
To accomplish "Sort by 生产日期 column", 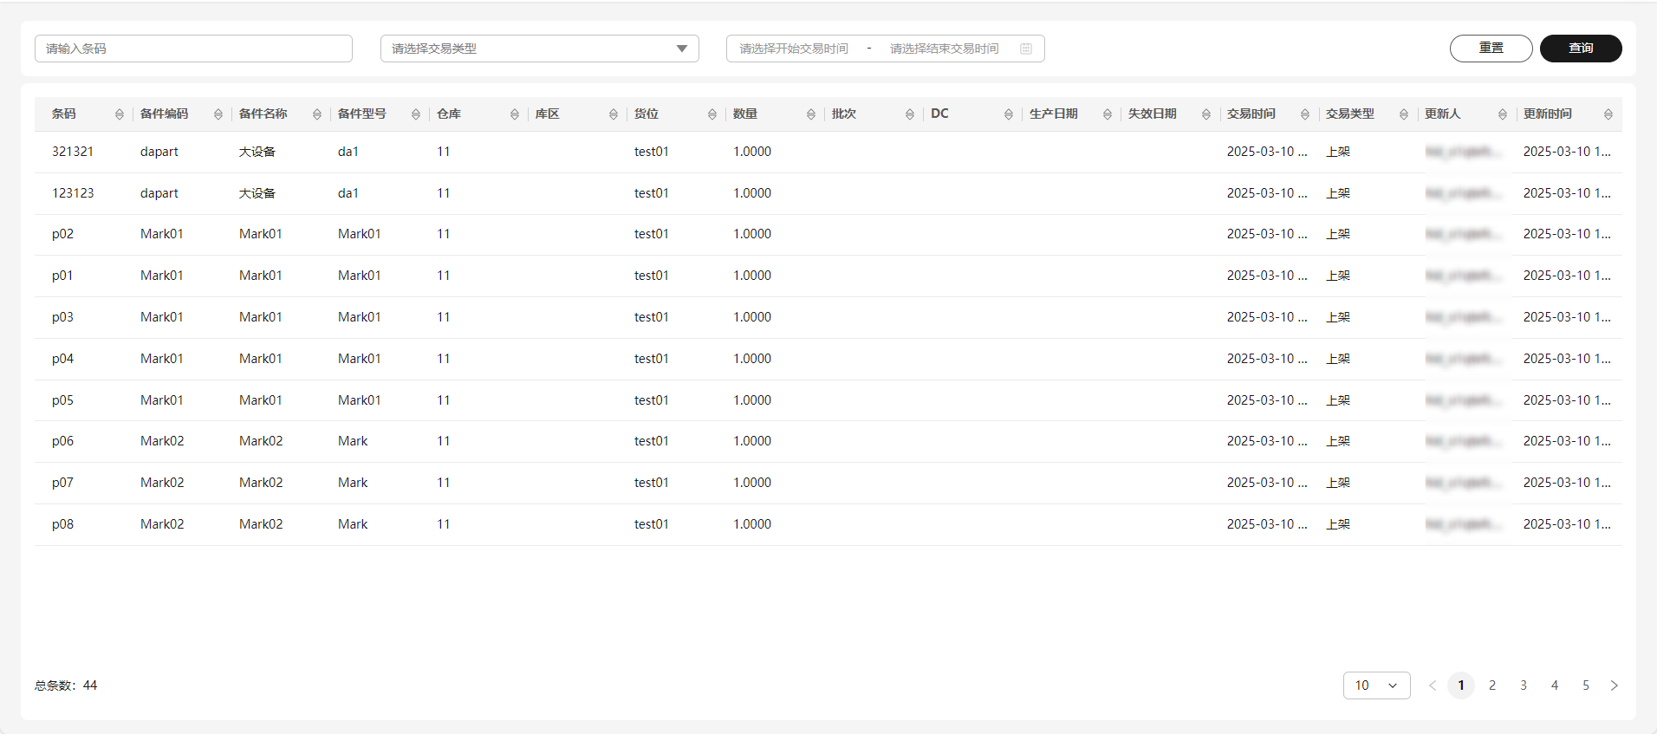I will pyautogui.click(x=1108, y=114).
